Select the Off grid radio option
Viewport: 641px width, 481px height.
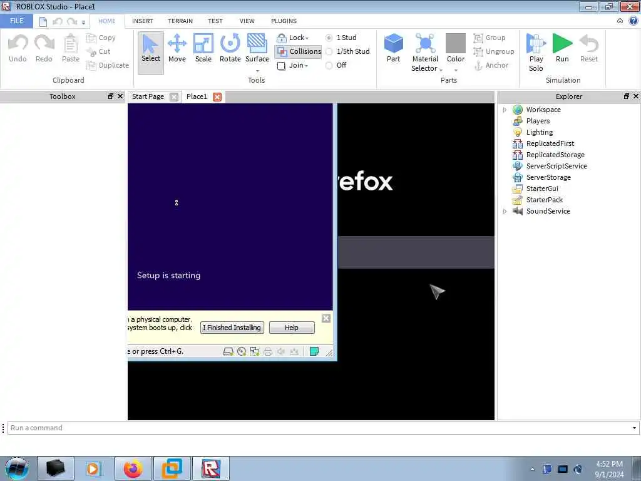tap(329, 65)
